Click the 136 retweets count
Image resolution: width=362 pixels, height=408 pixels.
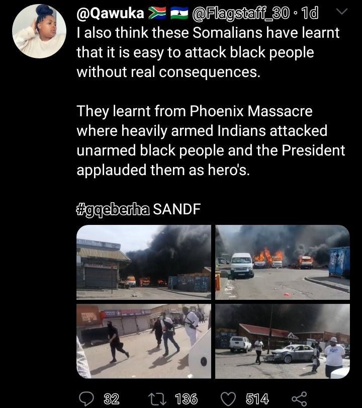tap(186, 398)
